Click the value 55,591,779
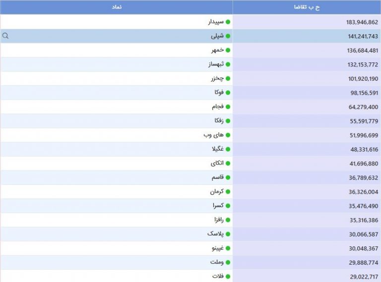381x282 pixels. (364, 121)
